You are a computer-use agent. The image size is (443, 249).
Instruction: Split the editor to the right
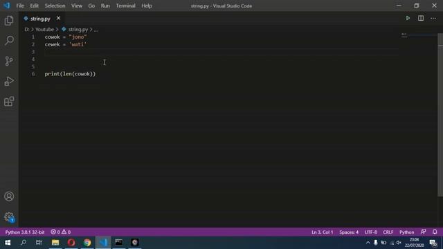coord(421,19)
